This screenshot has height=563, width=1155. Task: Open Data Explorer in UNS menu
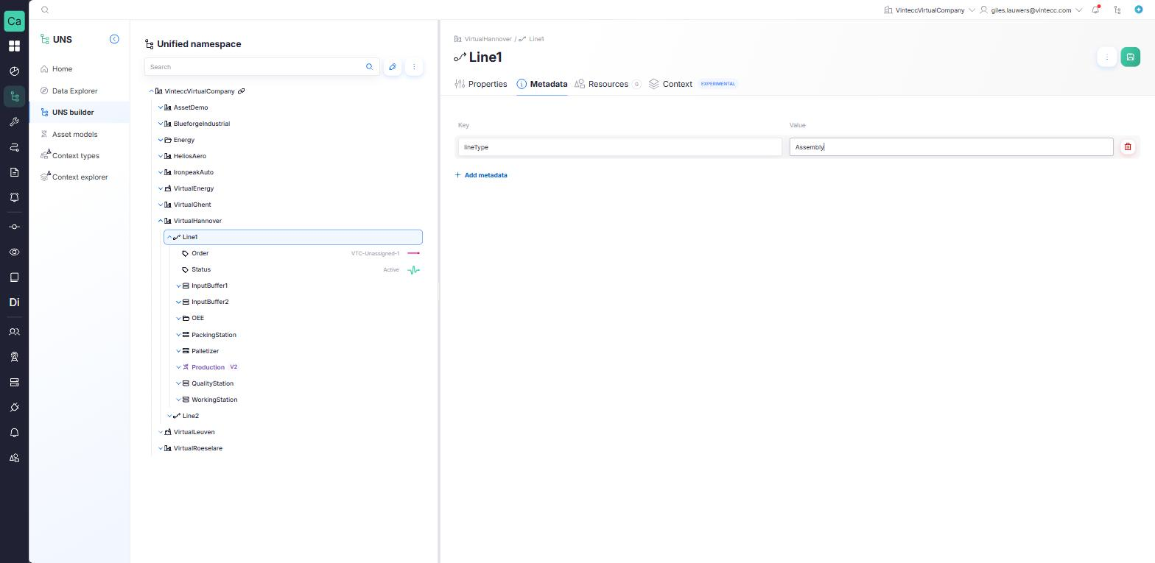pos(74,91)
